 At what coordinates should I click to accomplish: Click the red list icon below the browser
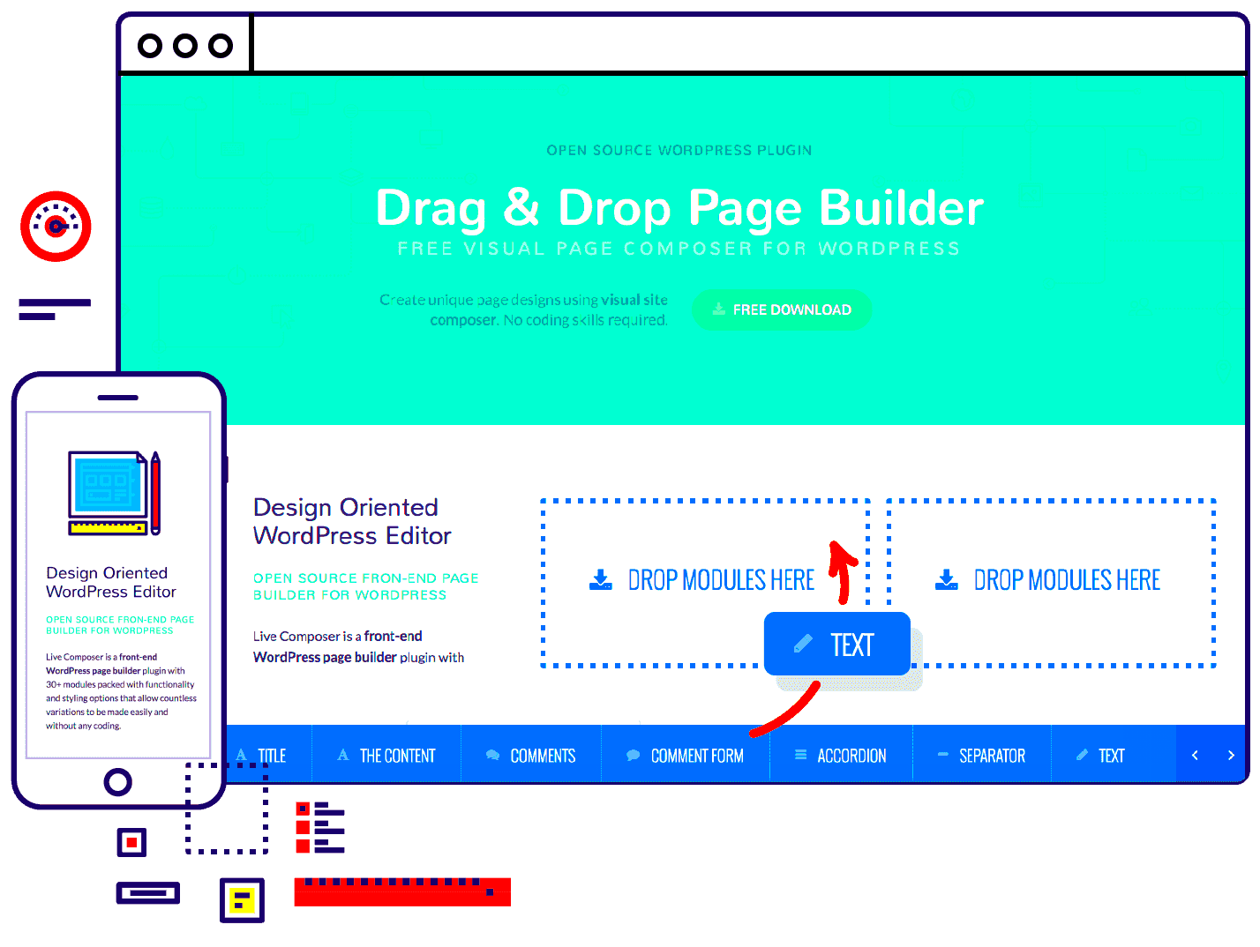[x=319, y=827]
